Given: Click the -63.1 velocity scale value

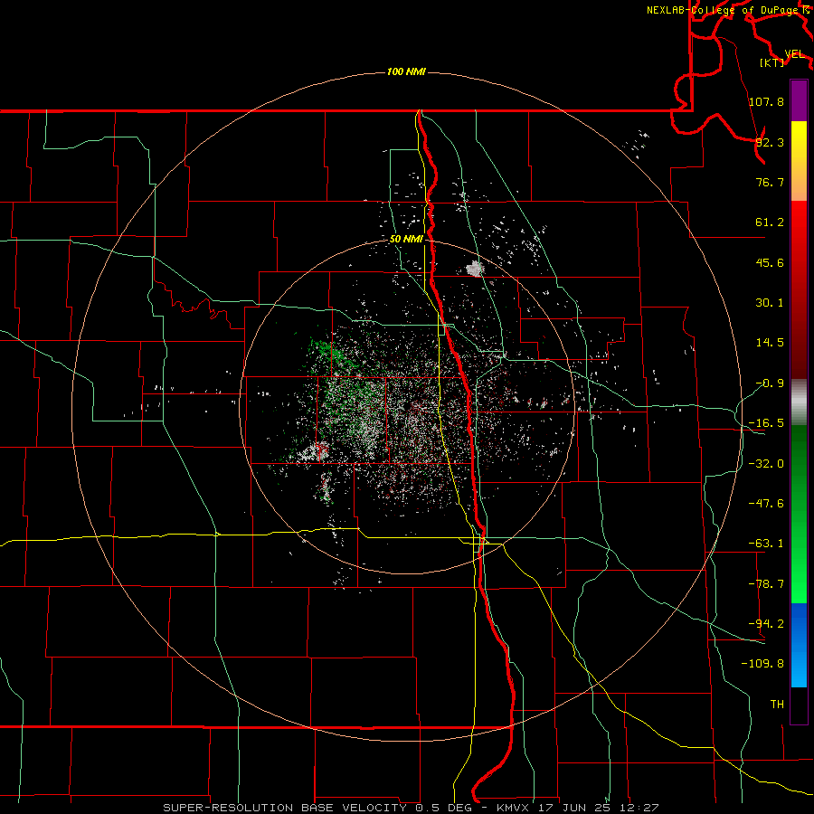Looking at the screenshot, I should [766, 544].
